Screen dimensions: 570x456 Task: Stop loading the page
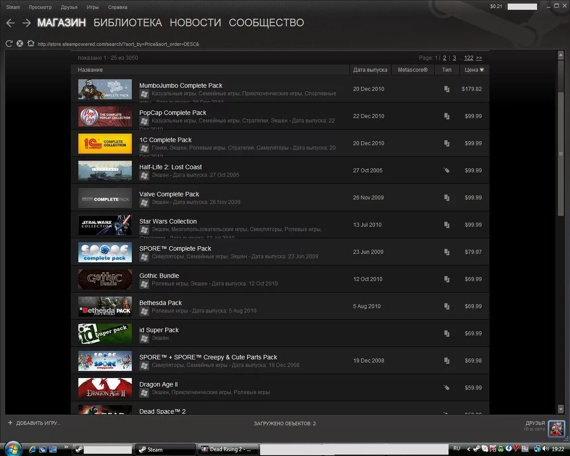20,44
